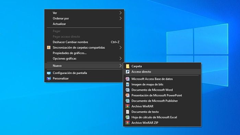This screenshot has width=240, height=135.
Task: Click the text document icon
Action: tap(128, 112)
